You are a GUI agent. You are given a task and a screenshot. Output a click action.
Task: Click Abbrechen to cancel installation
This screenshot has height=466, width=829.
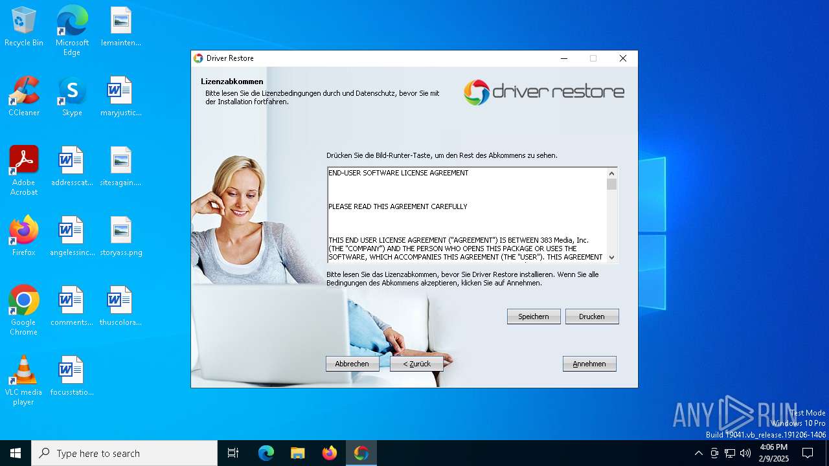[352, 364]
